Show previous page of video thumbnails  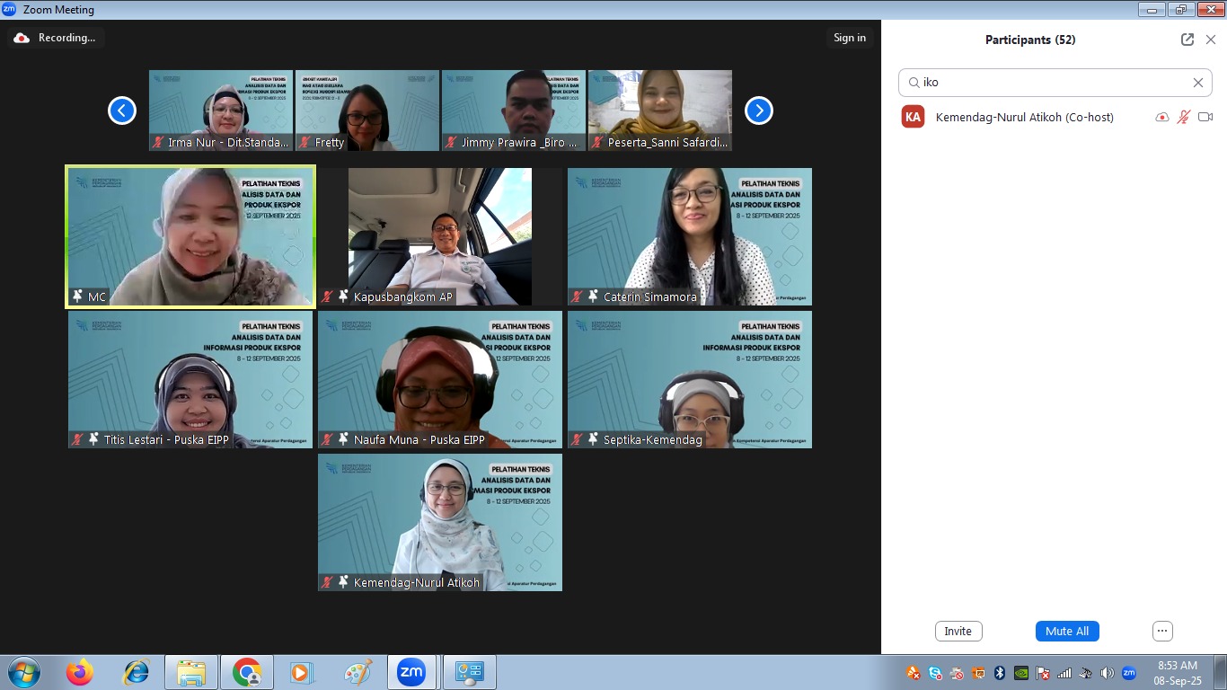[x=122, y=111]
